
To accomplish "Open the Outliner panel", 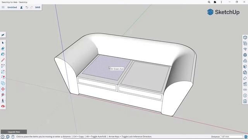I will 245,43.
